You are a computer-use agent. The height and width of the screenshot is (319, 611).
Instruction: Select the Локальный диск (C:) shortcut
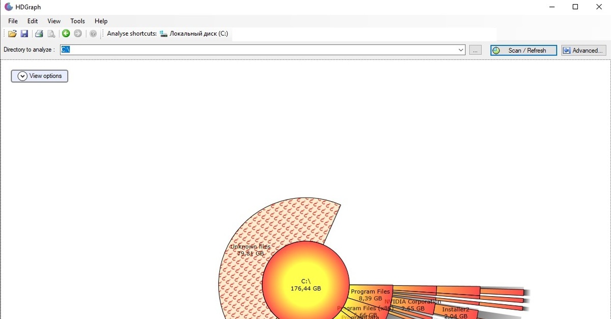[194, 34]
